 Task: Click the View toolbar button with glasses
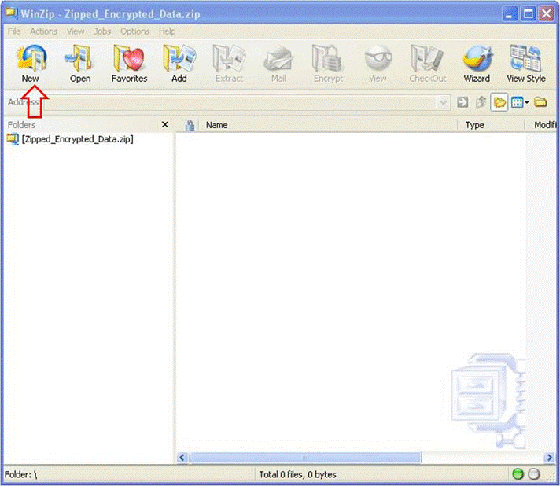(378, 64)
